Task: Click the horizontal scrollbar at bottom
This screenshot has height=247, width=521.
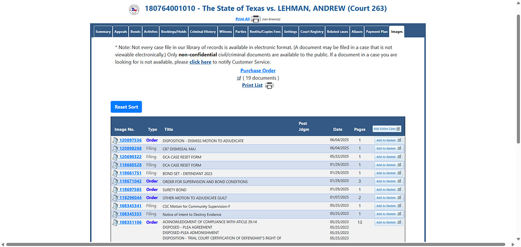Action: [255, 245]
